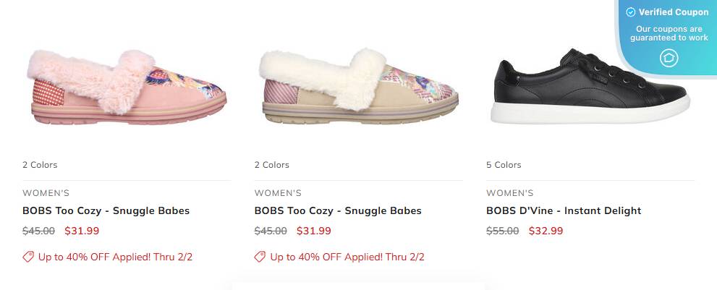Viewport: 717px width, 290px height.
Task: Click the verified checkmark icon on coupon badge
Action: [x=630, y=12]
